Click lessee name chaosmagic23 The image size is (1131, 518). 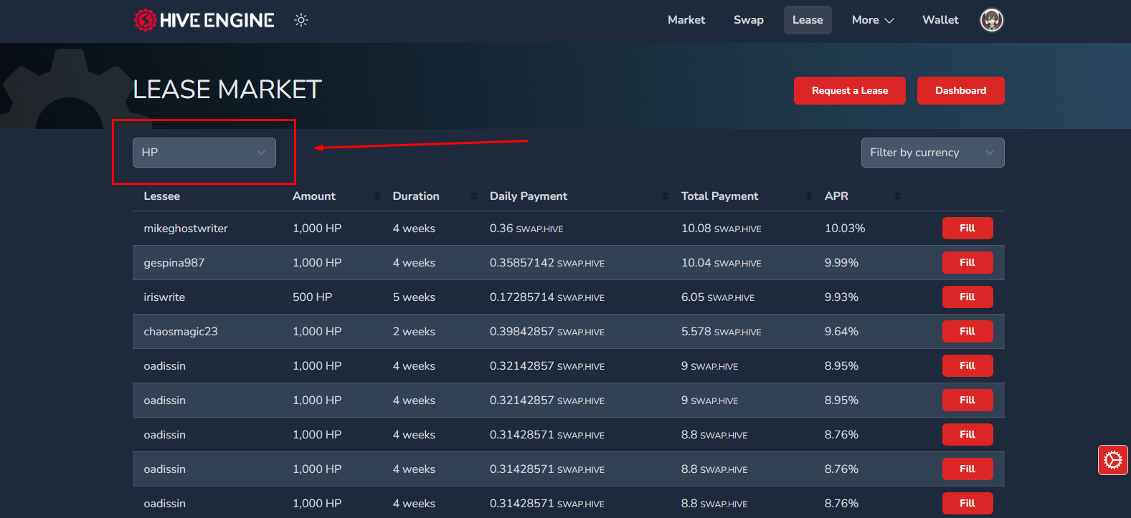tap(181, 332)
